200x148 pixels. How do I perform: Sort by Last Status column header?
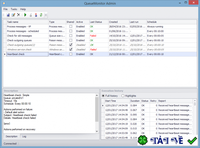pos(99,22)
